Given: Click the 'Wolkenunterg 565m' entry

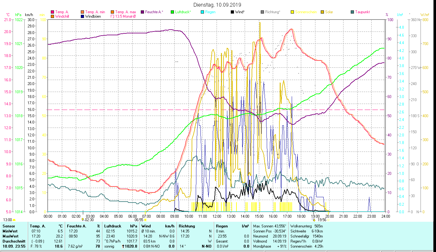Looking at the screenshot, I should coord(307,226).
